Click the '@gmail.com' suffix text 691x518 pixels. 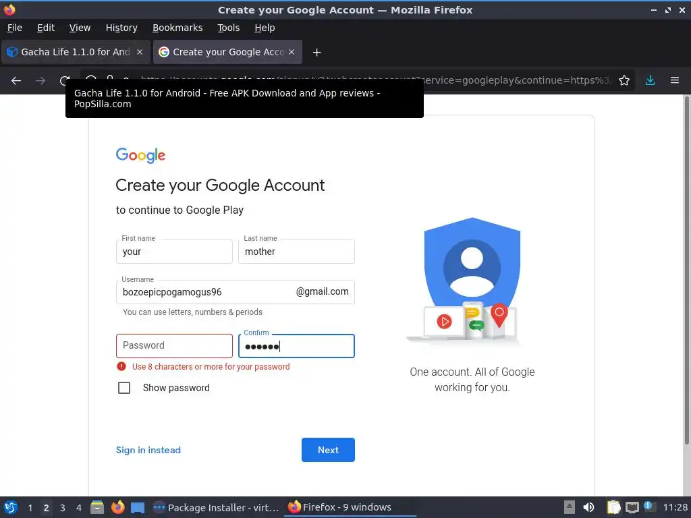click(x=322, y=291)
